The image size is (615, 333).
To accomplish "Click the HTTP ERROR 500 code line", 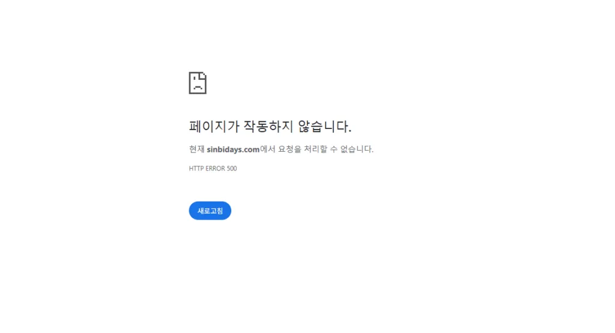I will pos(213,169).
